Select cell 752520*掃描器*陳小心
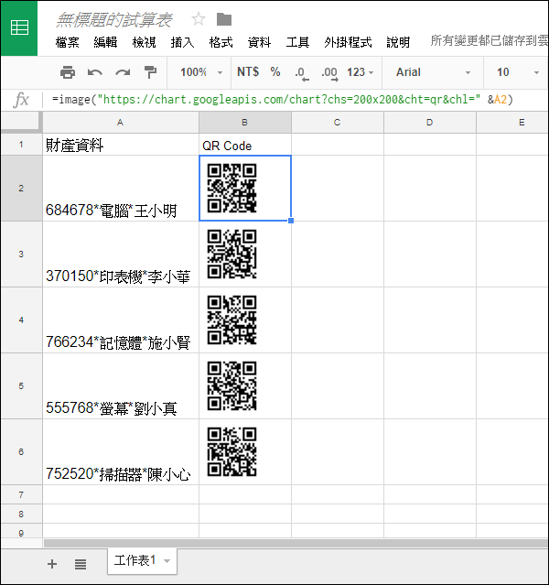Viewport: 549px width, 585px height. click(x=121, y=452)
